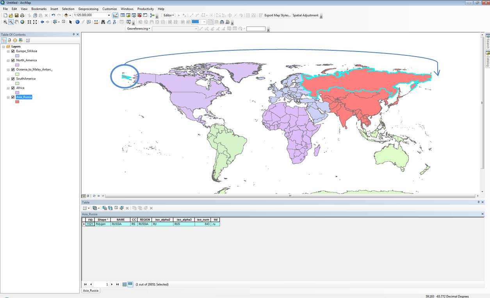Toggle Oceania_to_Malay_Antarc_ layer visibility checkbox
Viewport: 490px width, 298px height.
coord(13,69)
